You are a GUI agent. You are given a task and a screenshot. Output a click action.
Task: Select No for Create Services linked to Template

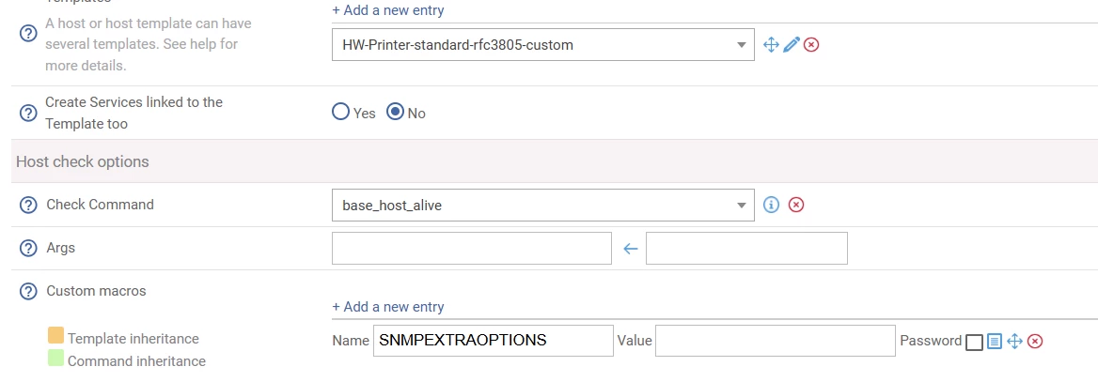click(x=396, y=112)
